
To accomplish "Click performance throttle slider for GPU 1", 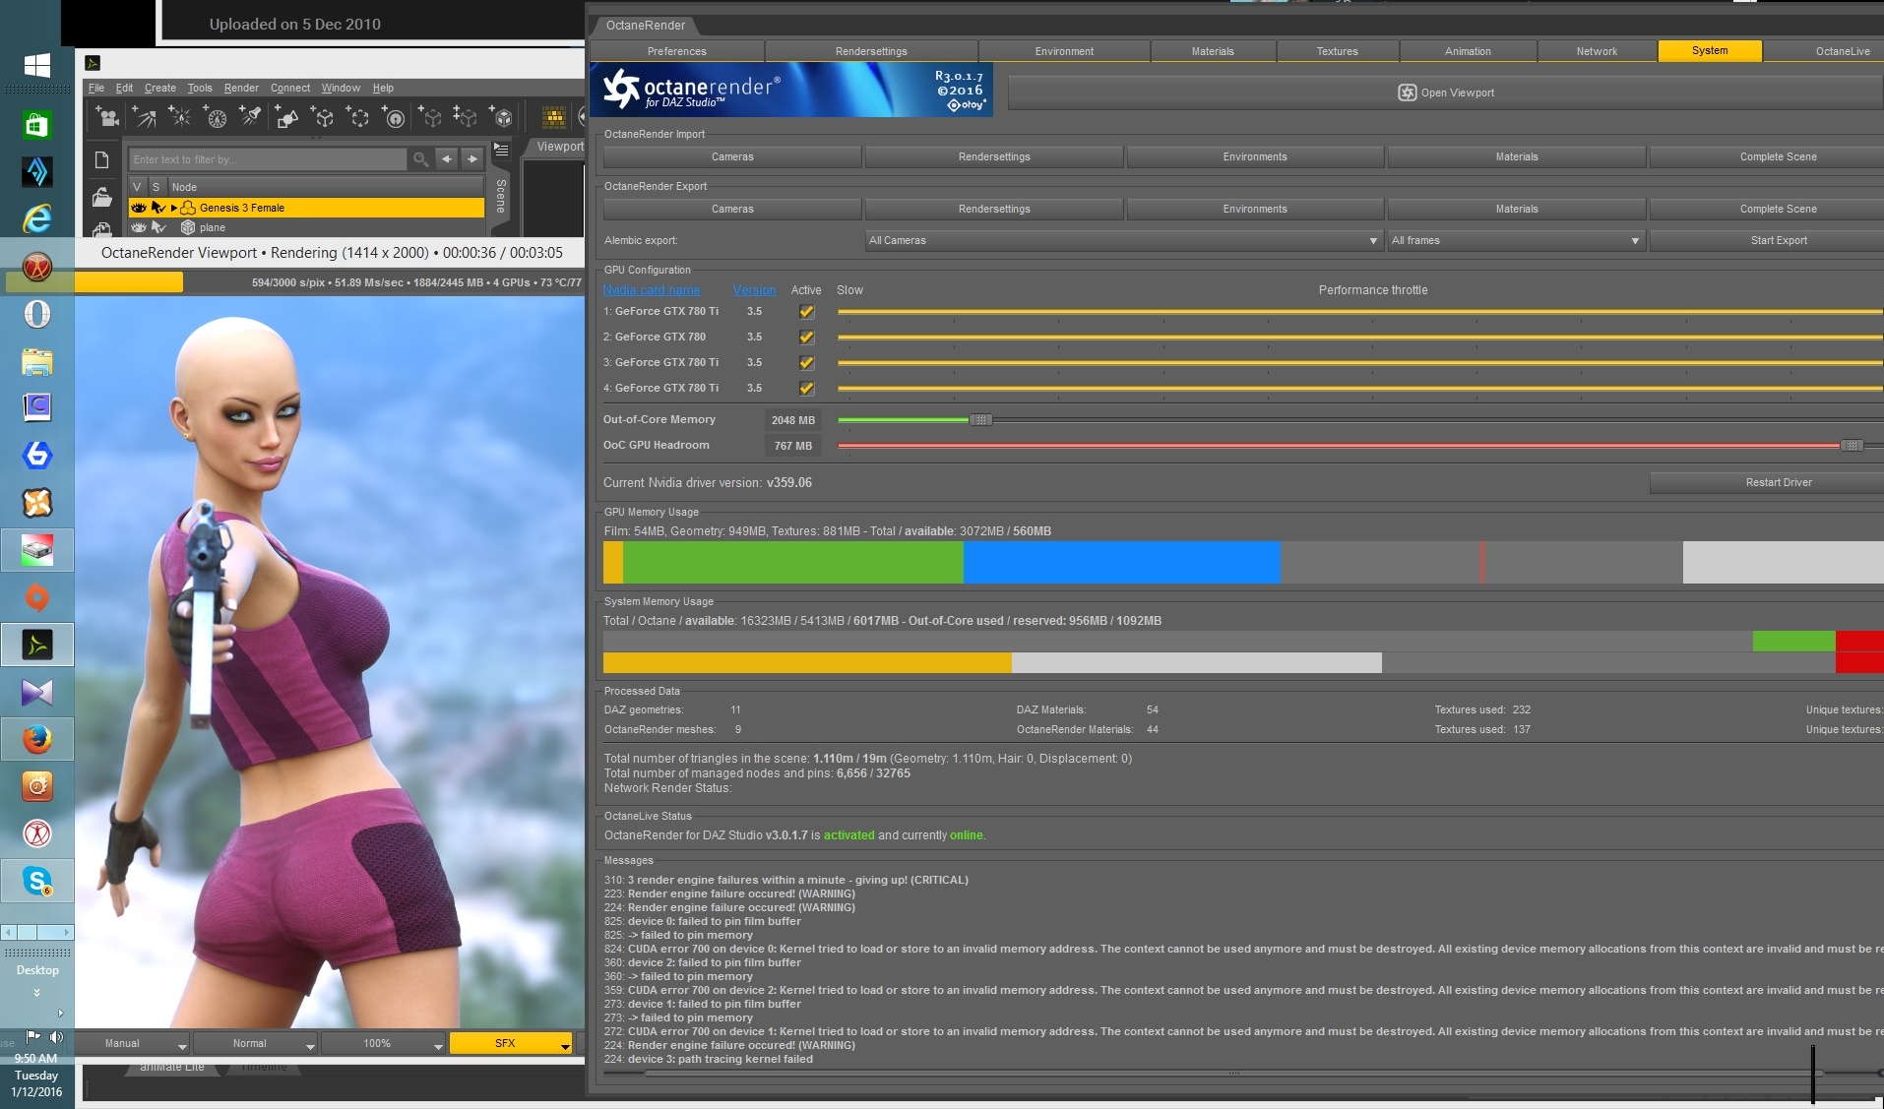I will click(1360, 312).
